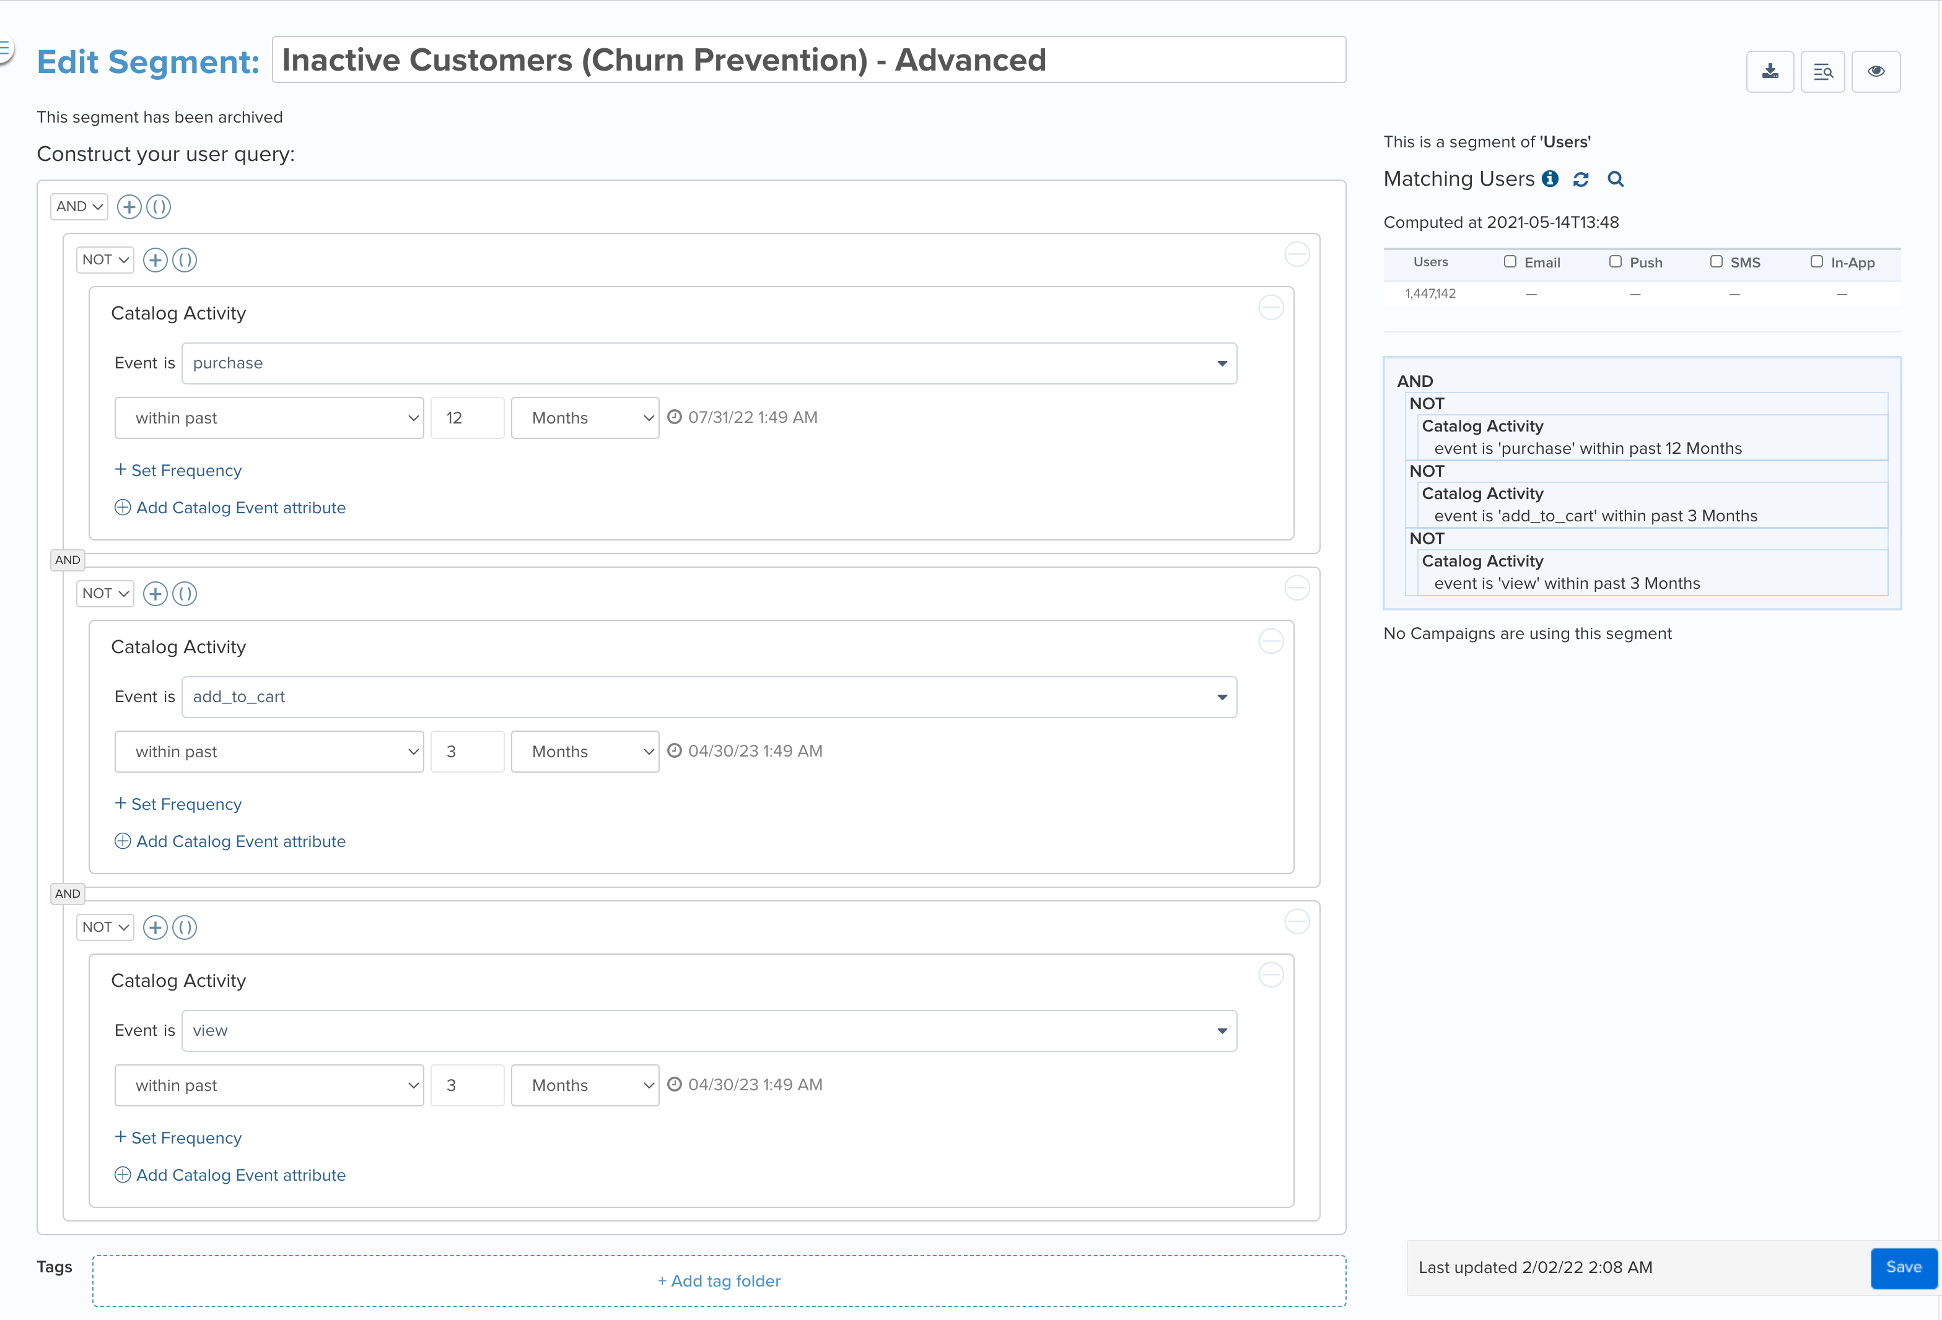Open the Event is purchase dropdown
The width and height of the screenshot is (1942, 1320).
(709, 363)
